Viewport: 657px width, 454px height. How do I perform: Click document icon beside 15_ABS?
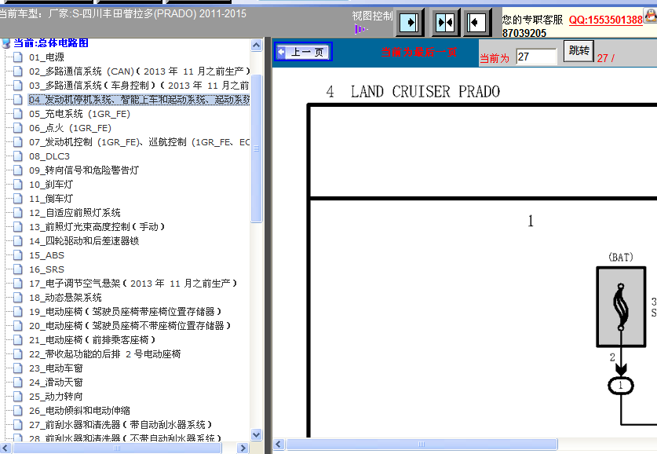click(17, 255)
